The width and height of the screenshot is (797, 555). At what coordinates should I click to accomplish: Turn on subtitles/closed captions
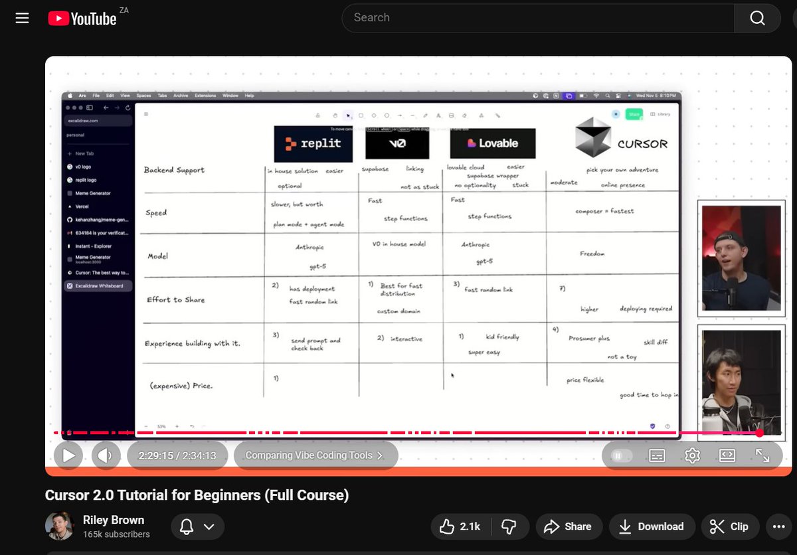click(x=657, y=455)
